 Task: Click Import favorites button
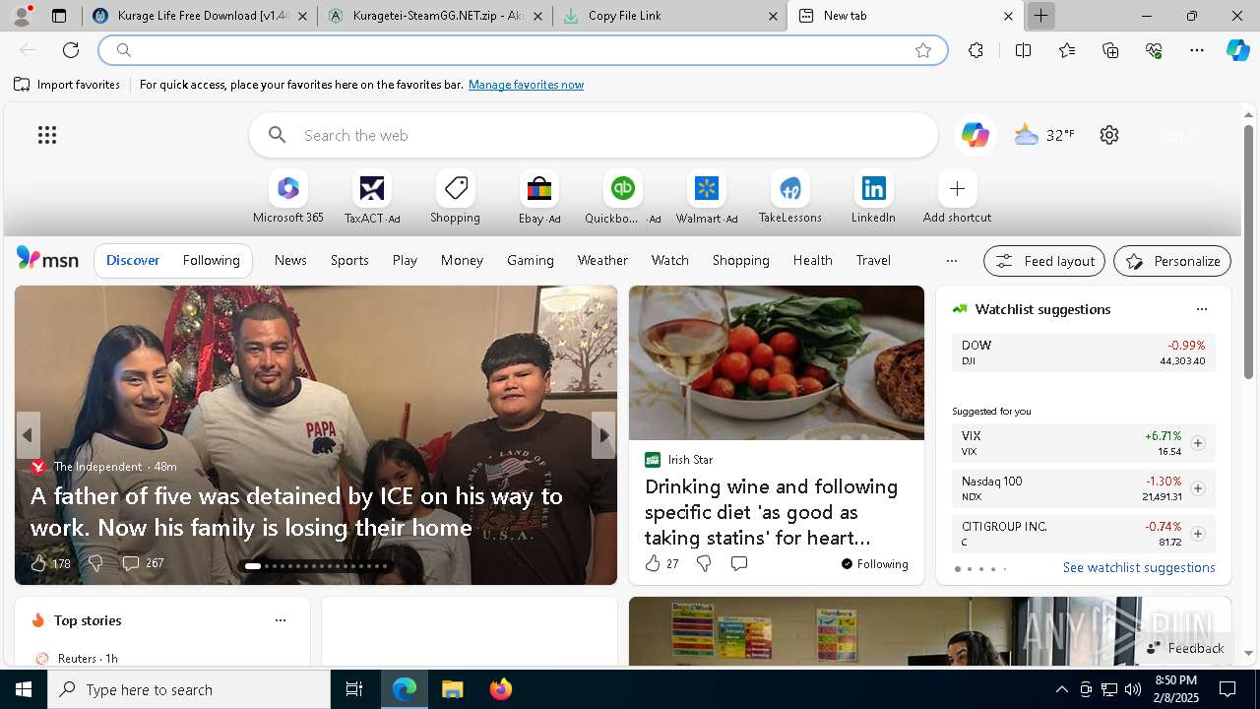tap(67, 85)
